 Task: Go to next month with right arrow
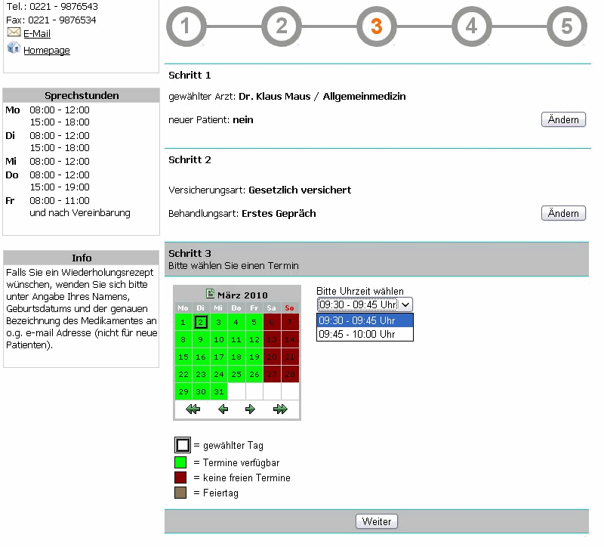[251, 409]
